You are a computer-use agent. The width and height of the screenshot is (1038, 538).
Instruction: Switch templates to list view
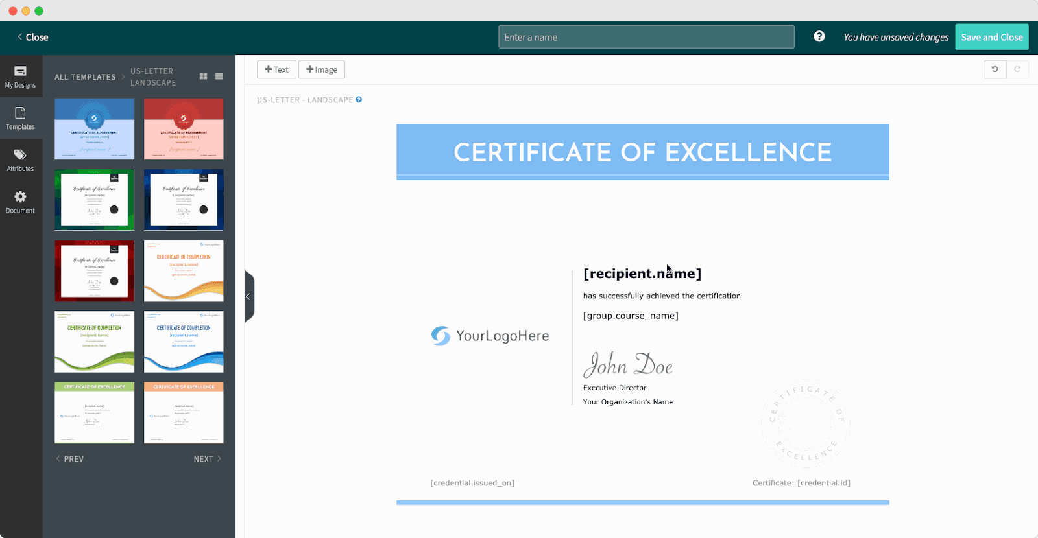point(219,76)
